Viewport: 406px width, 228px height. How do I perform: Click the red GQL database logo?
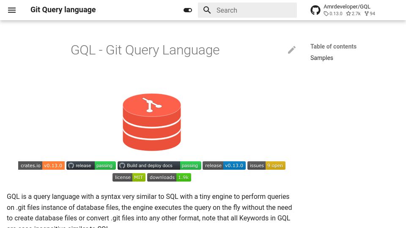pos(152,122)
